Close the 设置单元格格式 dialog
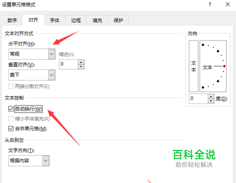Image resolution: width=236 pixels, height=183 pixels. coord(228,5)
